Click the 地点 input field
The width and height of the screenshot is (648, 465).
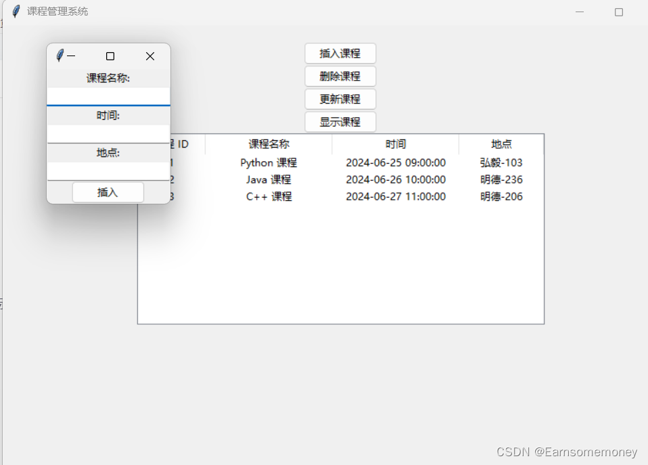[108, 171]
